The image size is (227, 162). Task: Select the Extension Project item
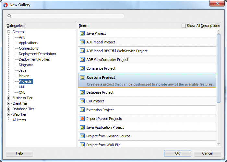[147, 110]
